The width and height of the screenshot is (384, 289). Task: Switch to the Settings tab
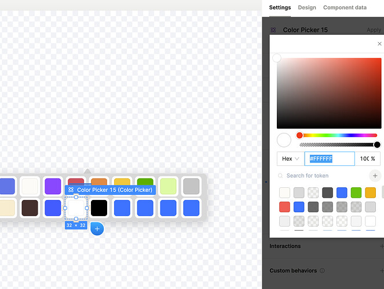click(280, 8)
